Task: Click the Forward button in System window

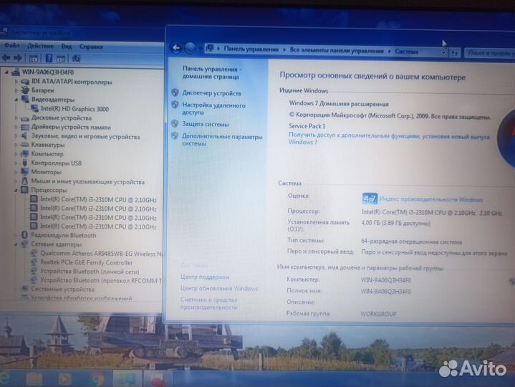Action: point(190,48)
